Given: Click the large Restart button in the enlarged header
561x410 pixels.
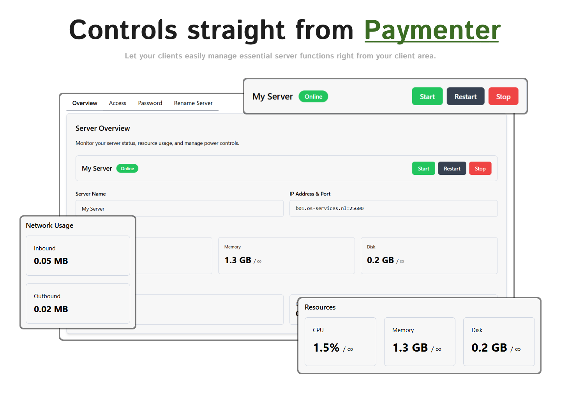Looking at the screenshot, I should click(x=465, y=97).
